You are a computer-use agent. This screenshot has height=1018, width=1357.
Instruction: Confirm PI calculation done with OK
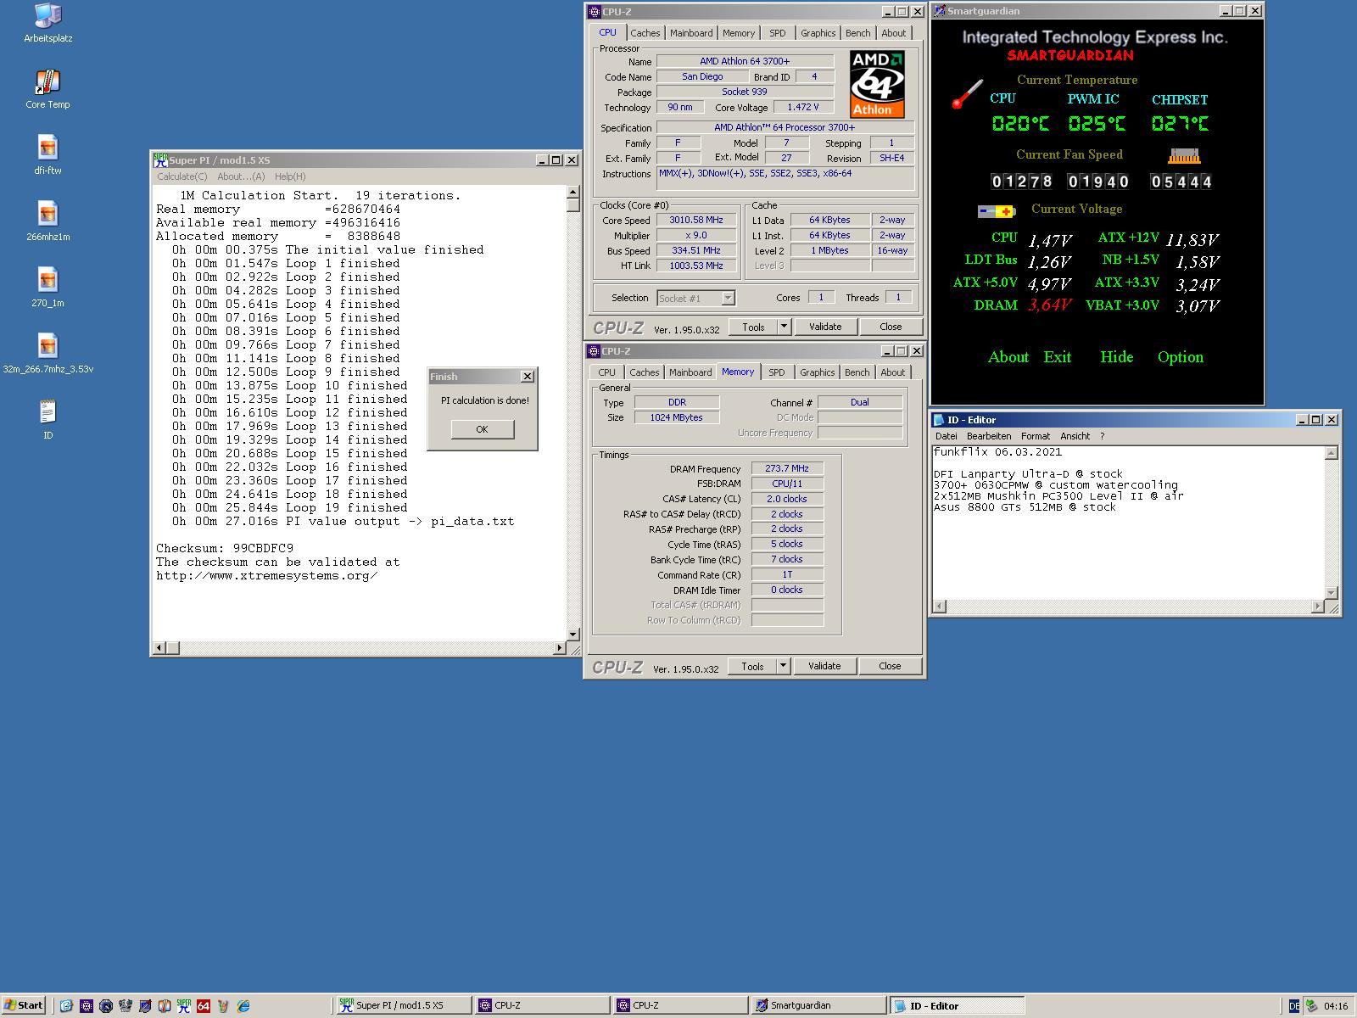point(482,429)
